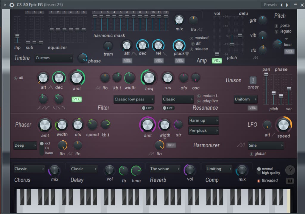Go to the next preset arrow
The image size is (305, 214).
coord(287,5)
